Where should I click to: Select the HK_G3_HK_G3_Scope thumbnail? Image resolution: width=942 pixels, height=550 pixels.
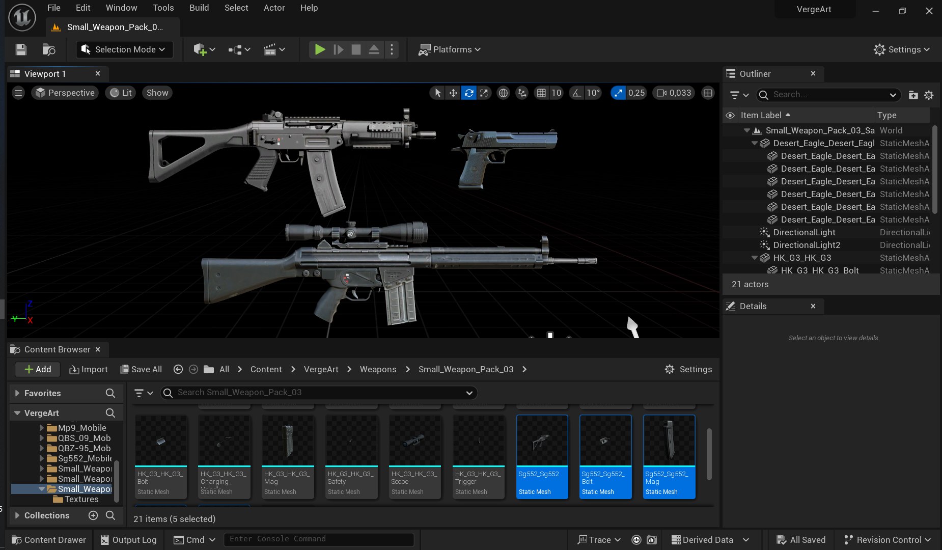[415, 456]
